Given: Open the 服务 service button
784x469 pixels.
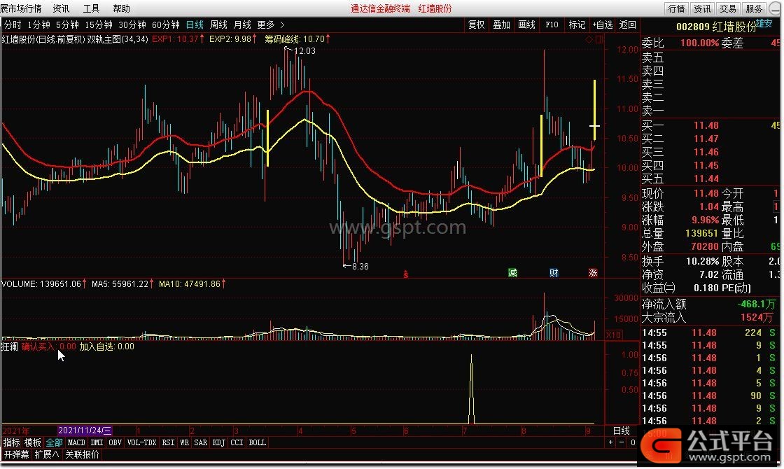Looking at the screenshot, I should 754,8.
